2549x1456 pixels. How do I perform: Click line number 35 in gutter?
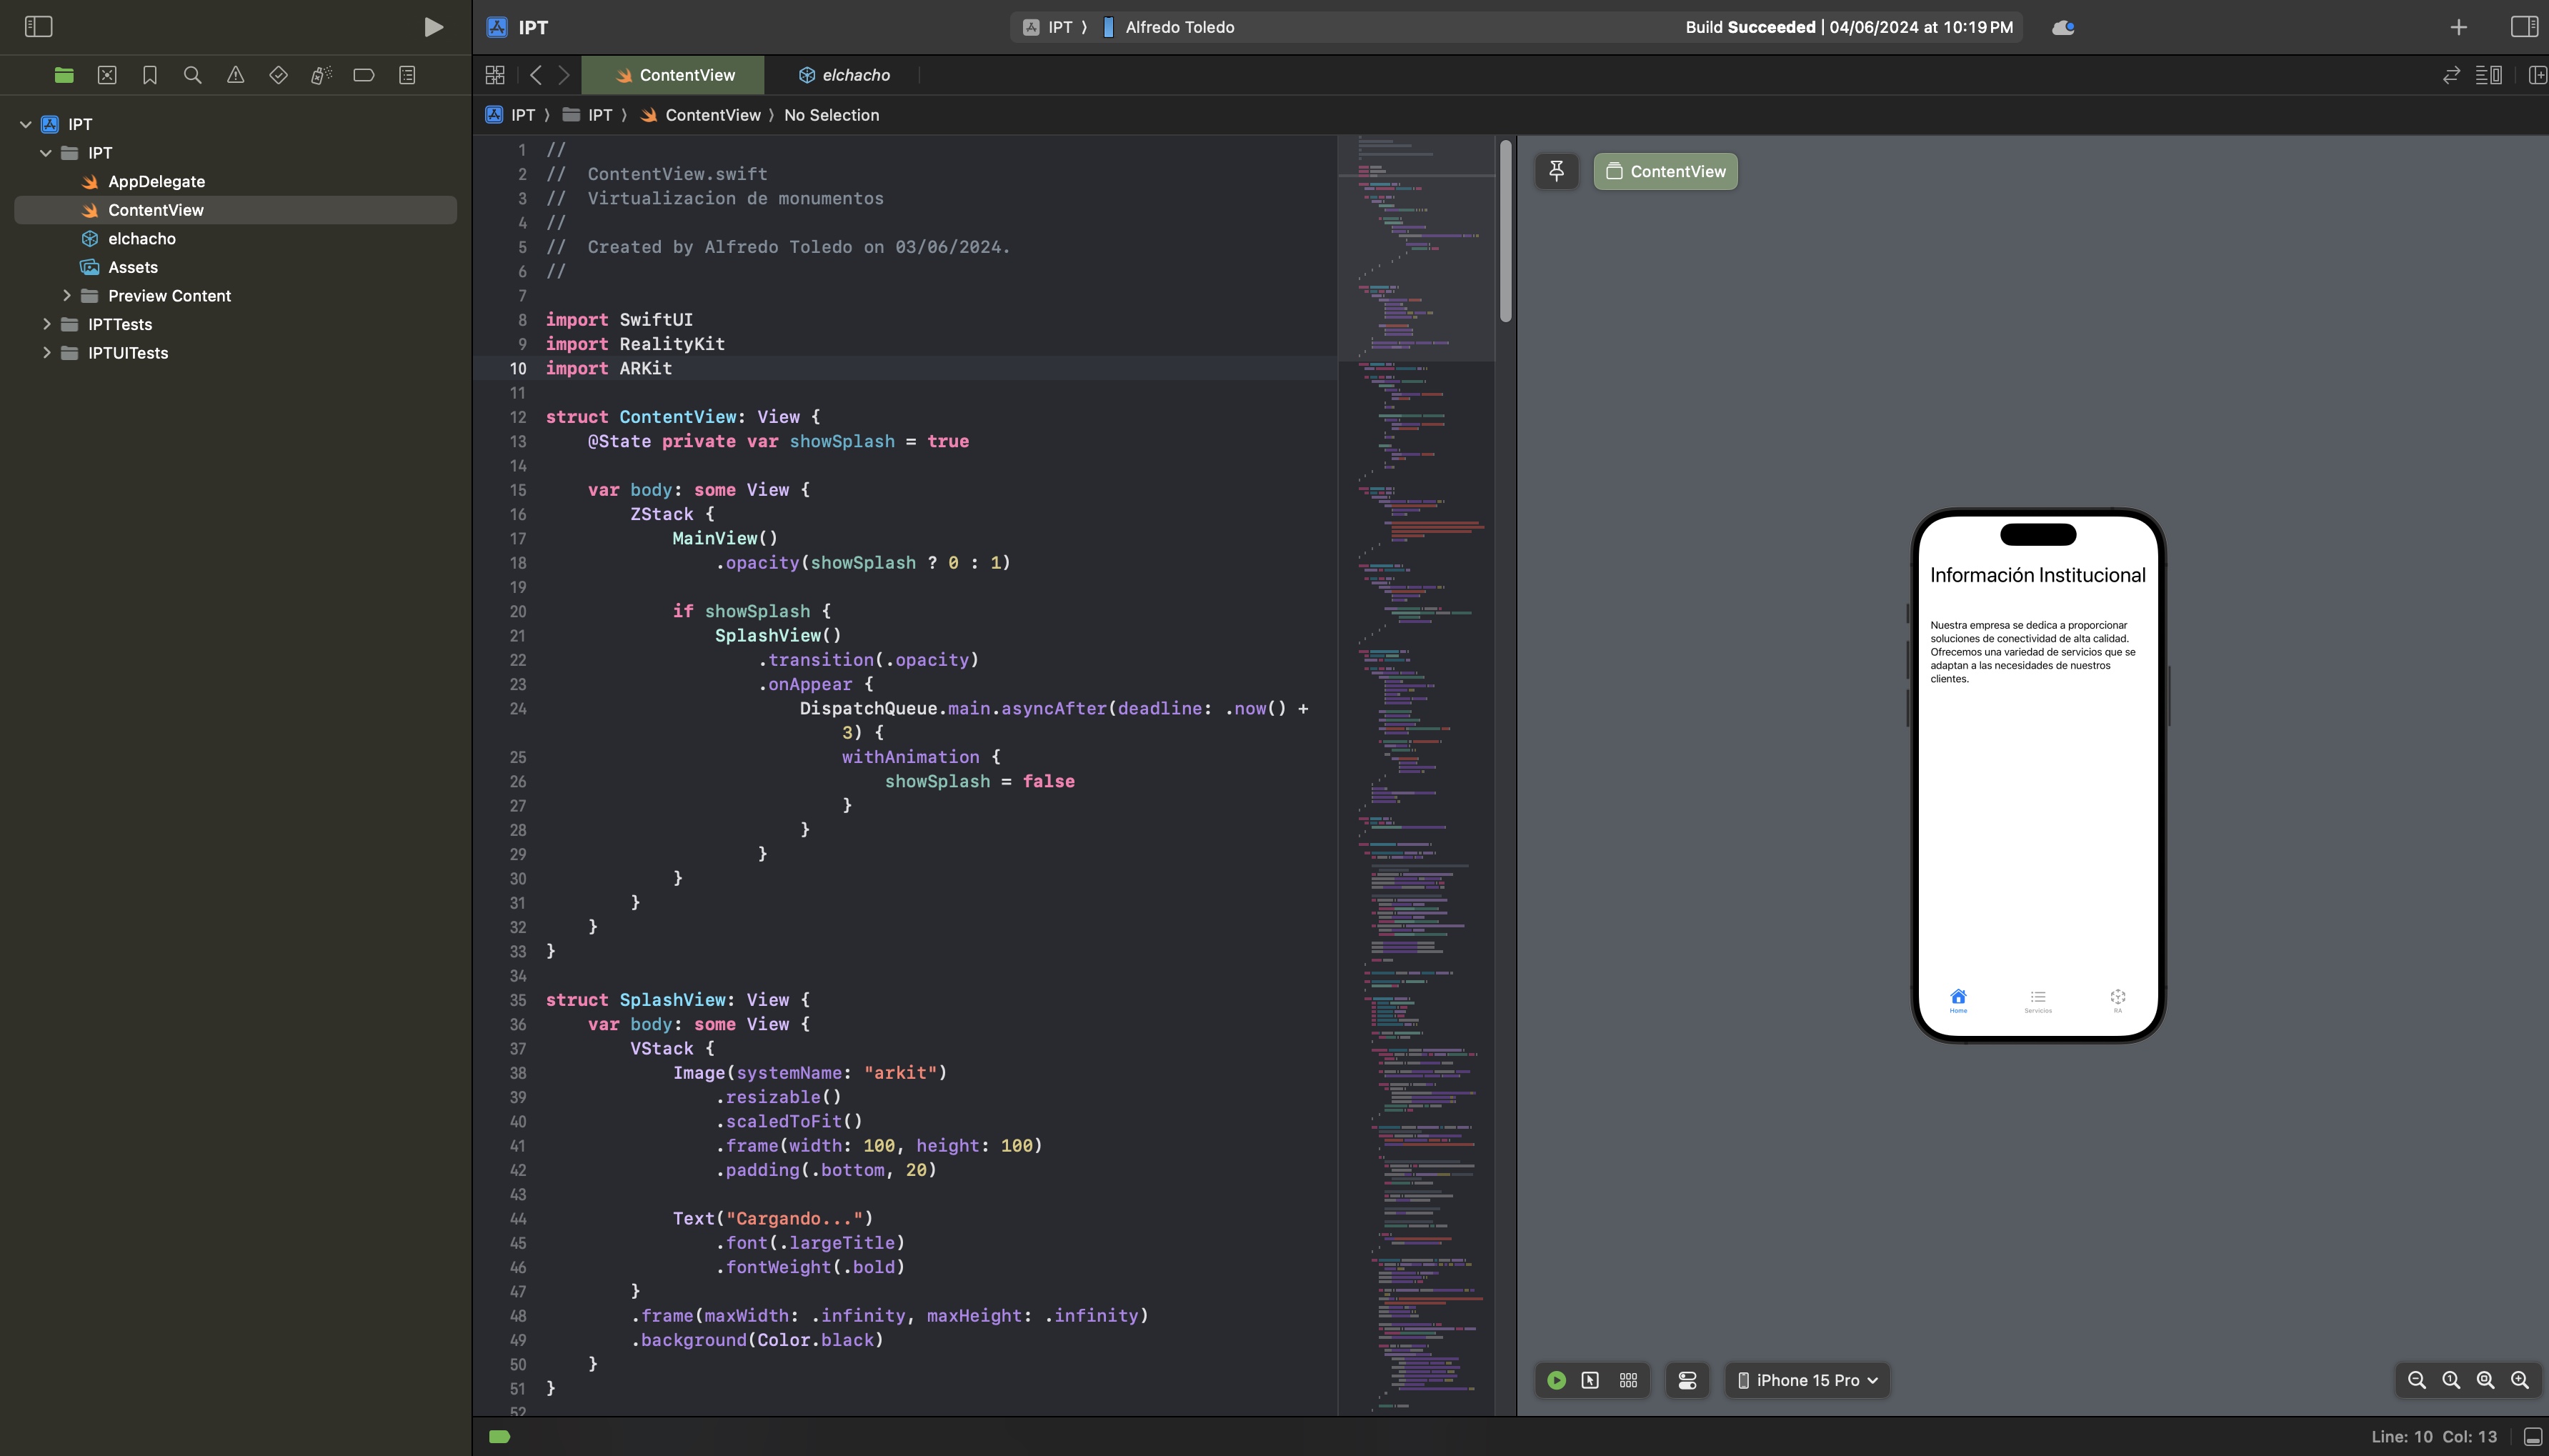(517, 1000)
